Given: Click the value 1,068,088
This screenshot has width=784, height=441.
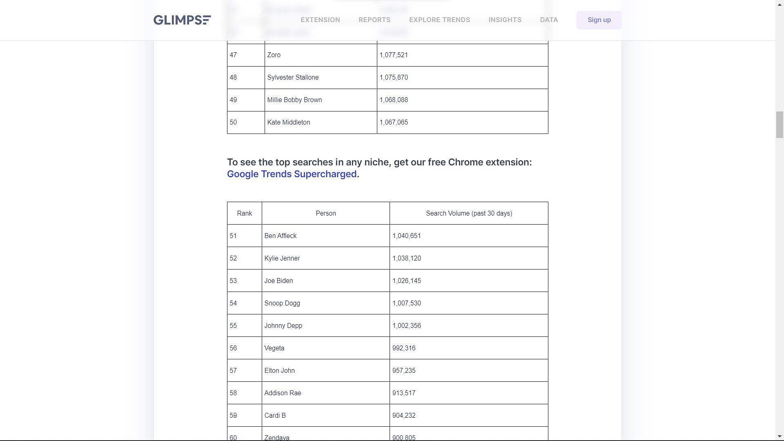Looking at the screenshot, I should tap(394, 100).
